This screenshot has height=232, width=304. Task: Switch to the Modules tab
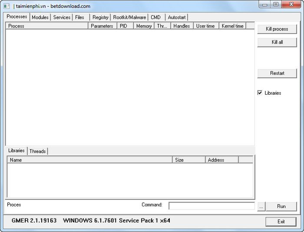40,17
